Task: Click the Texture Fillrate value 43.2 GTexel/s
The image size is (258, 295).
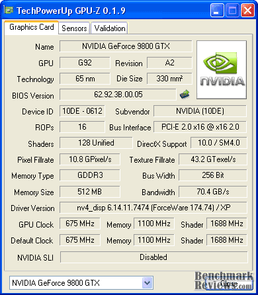Action: pyautogui.click(x=213, y=159)
